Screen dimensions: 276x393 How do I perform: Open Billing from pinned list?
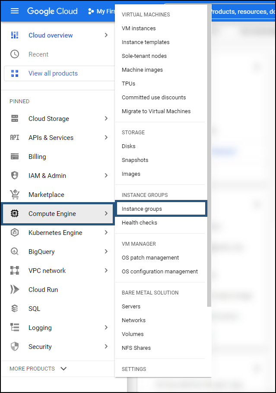(x=37, y=157)
